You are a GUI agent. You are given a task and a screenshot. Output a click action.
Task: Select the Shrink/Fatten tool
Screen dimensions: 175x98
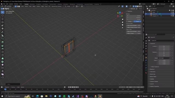(x=2, y=71)
